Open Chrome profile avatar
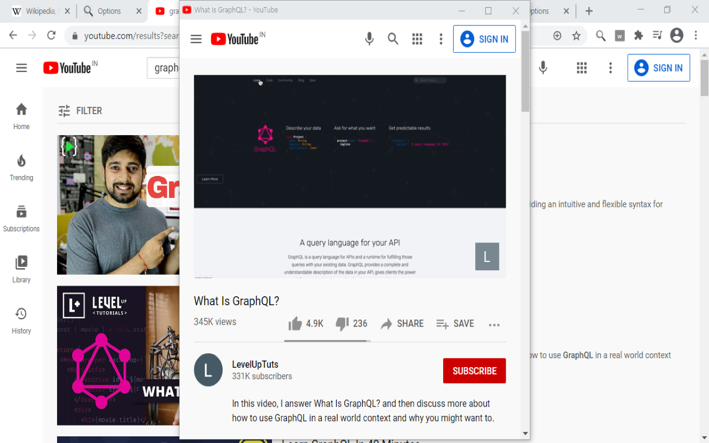Image resolution: width=709 pixels, height=443 pixels. click(677, 35)
